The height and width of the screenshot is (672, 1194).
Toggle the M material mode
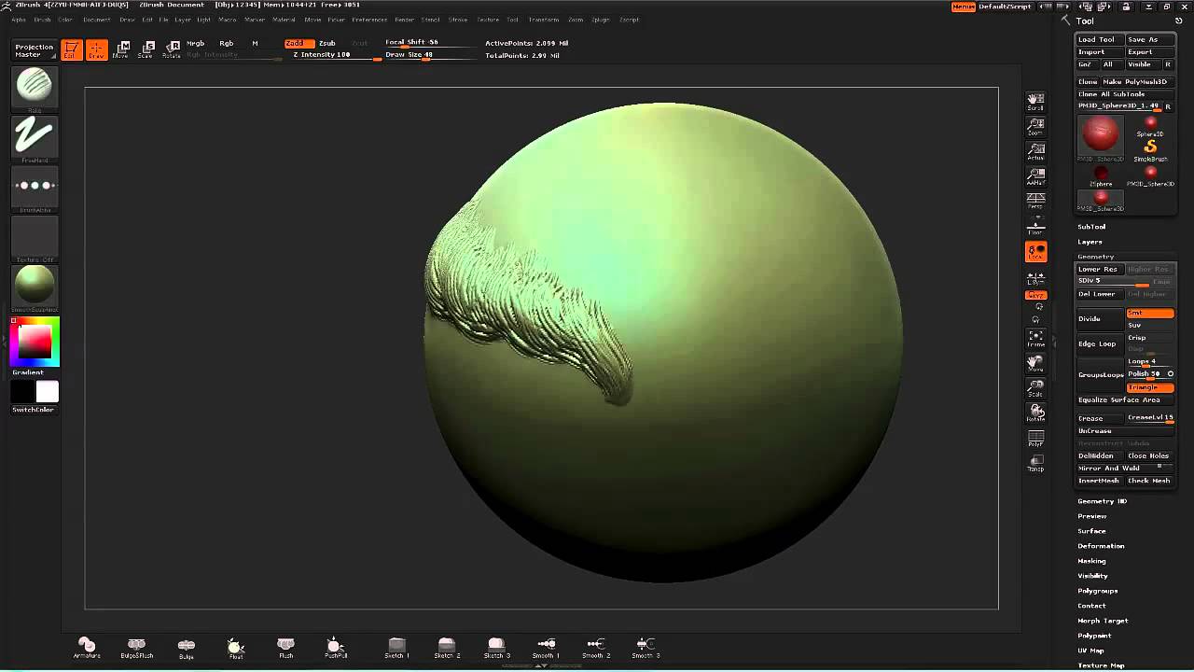pyautogui.click(x=255, y=43)
